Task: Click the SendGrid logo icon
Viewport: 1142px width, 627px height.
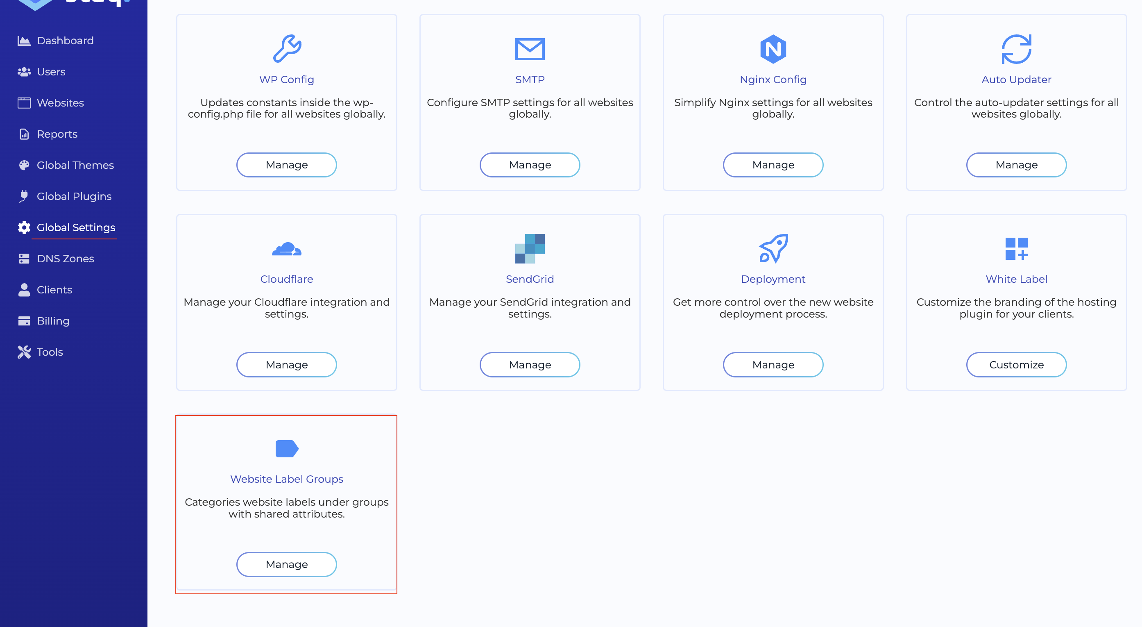Action: 530,248
